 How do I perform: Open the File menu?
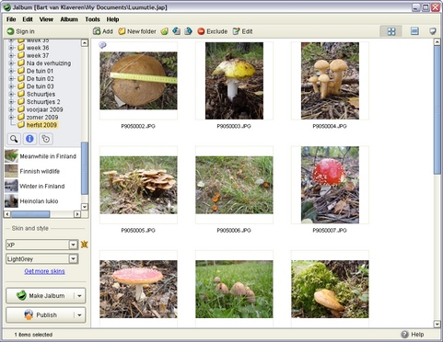11,19
